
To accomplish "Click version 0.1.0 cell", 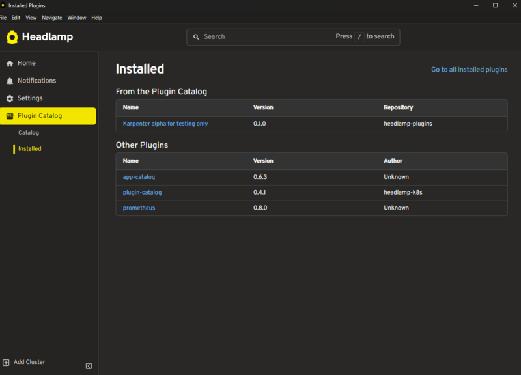I will pos(259,124).
